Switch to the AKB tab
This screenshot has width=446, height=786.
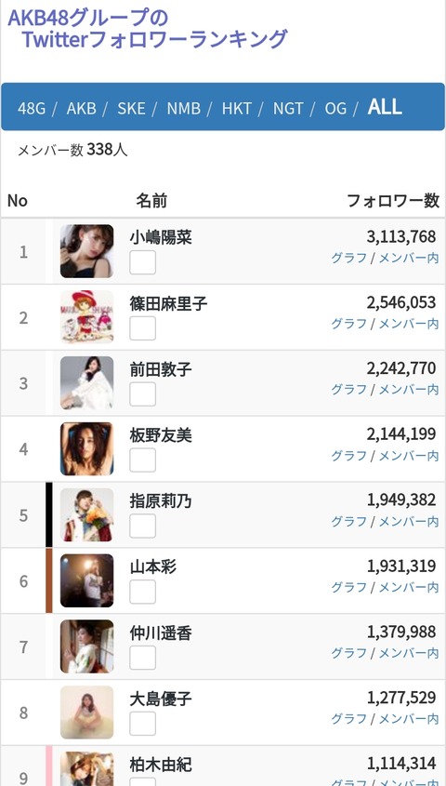pos(81,108)
